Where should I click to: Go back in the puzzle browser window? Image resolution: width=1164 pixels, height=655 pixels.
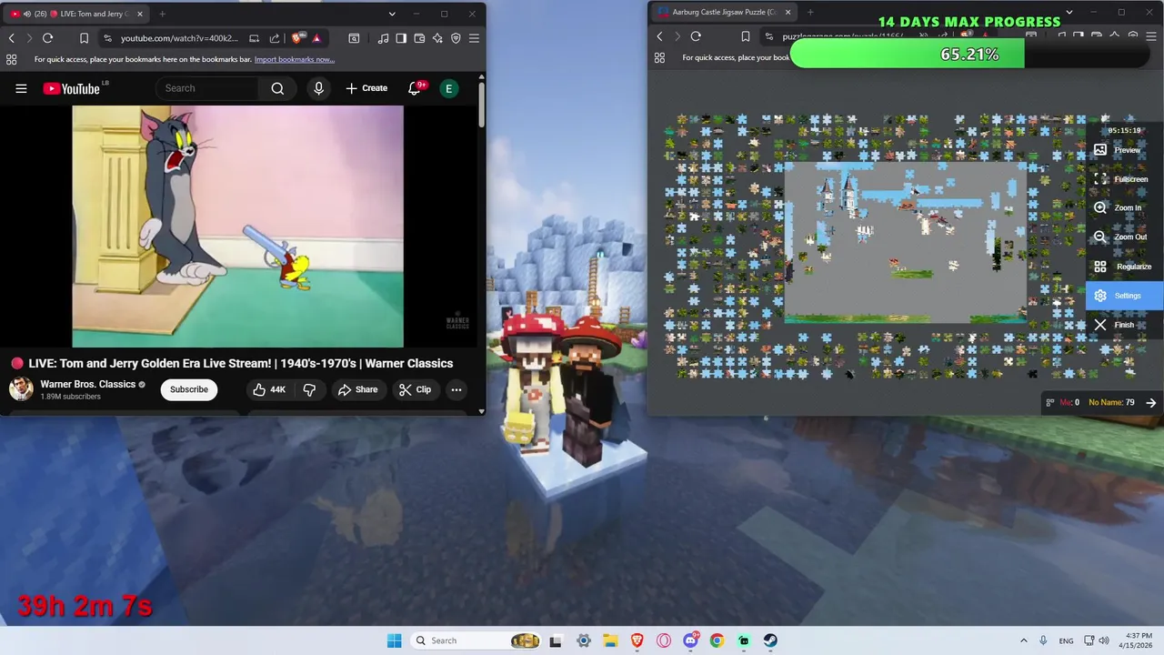(659, 36)
